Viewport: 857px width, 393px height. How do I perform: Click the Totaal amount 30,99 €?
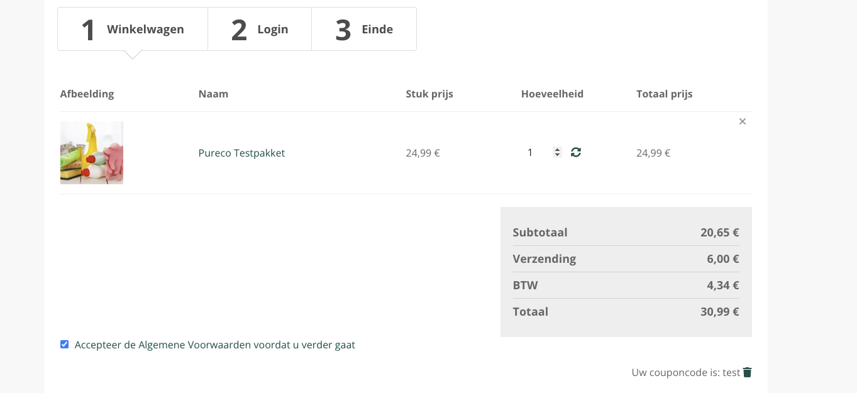[x=719, y=311]
